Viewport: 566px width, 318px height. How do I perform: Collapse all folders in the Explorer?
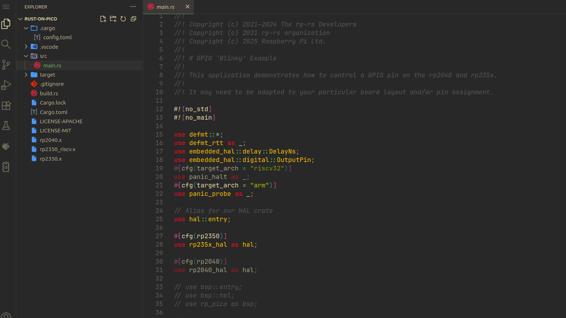click(133, 19)
